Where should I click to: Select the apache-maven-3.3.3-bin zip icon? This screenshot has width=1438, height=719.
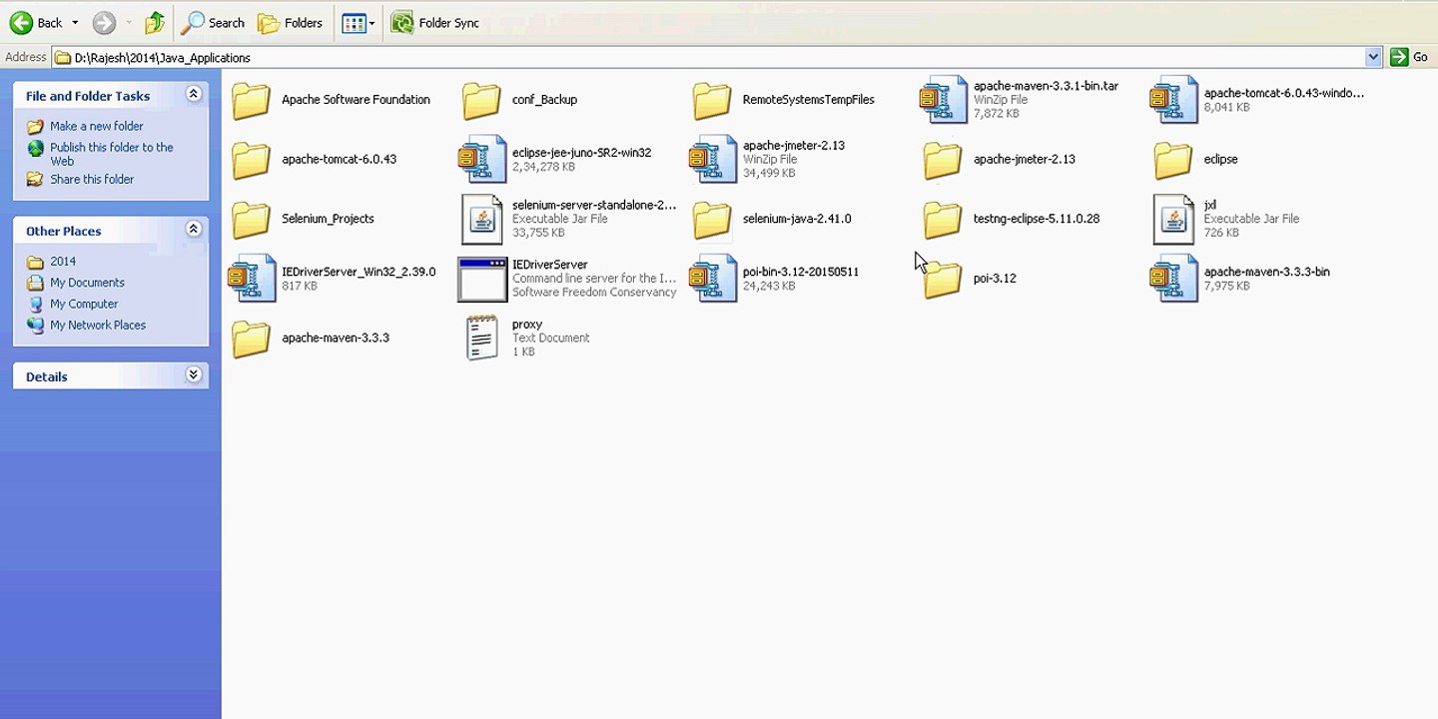(1173, 279)
